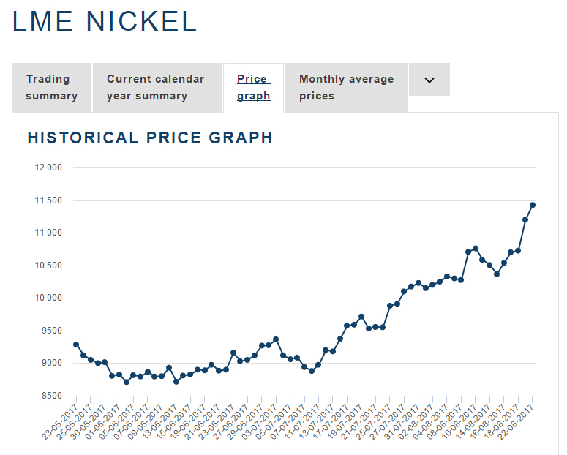This screenshot has width=567, height=455.
Task: Click the LME Nickel page title
Action: coord(105,21)
